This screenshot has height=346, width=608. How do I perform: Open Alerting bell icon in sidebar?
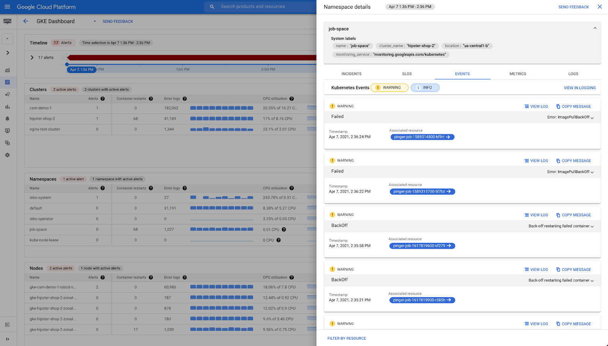click(7, 119)
